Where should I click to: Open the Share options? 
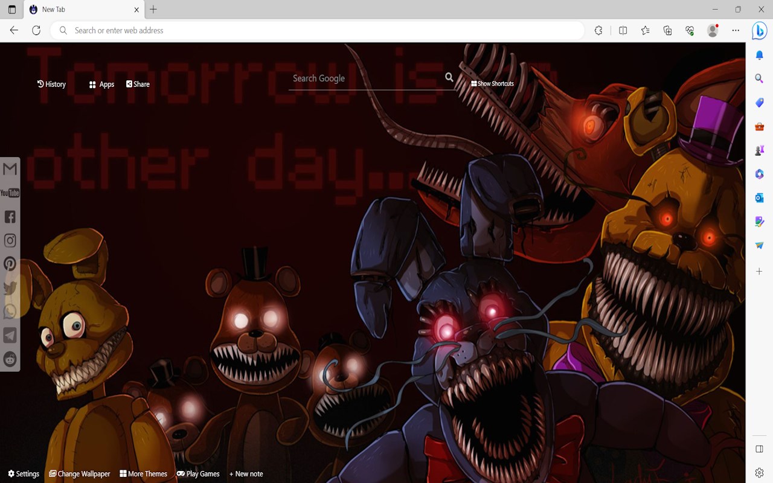pyautogui.click(x=138, y=84)
